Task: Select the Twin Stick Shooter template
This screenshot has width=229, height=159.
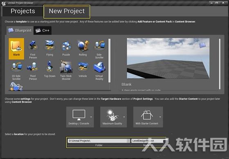Action: point(66,71)
